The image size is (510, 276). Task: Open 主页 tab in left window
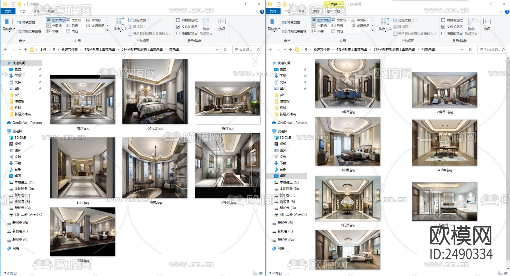[22, 12]
